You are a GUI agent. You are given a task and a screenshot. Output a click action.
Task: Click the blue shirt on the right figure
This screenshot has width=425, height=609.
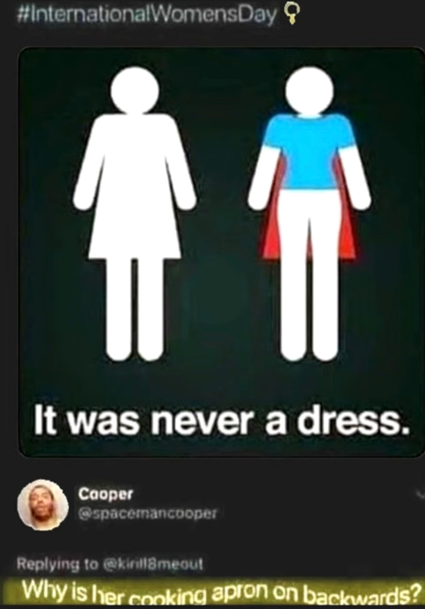click(309, 154)
